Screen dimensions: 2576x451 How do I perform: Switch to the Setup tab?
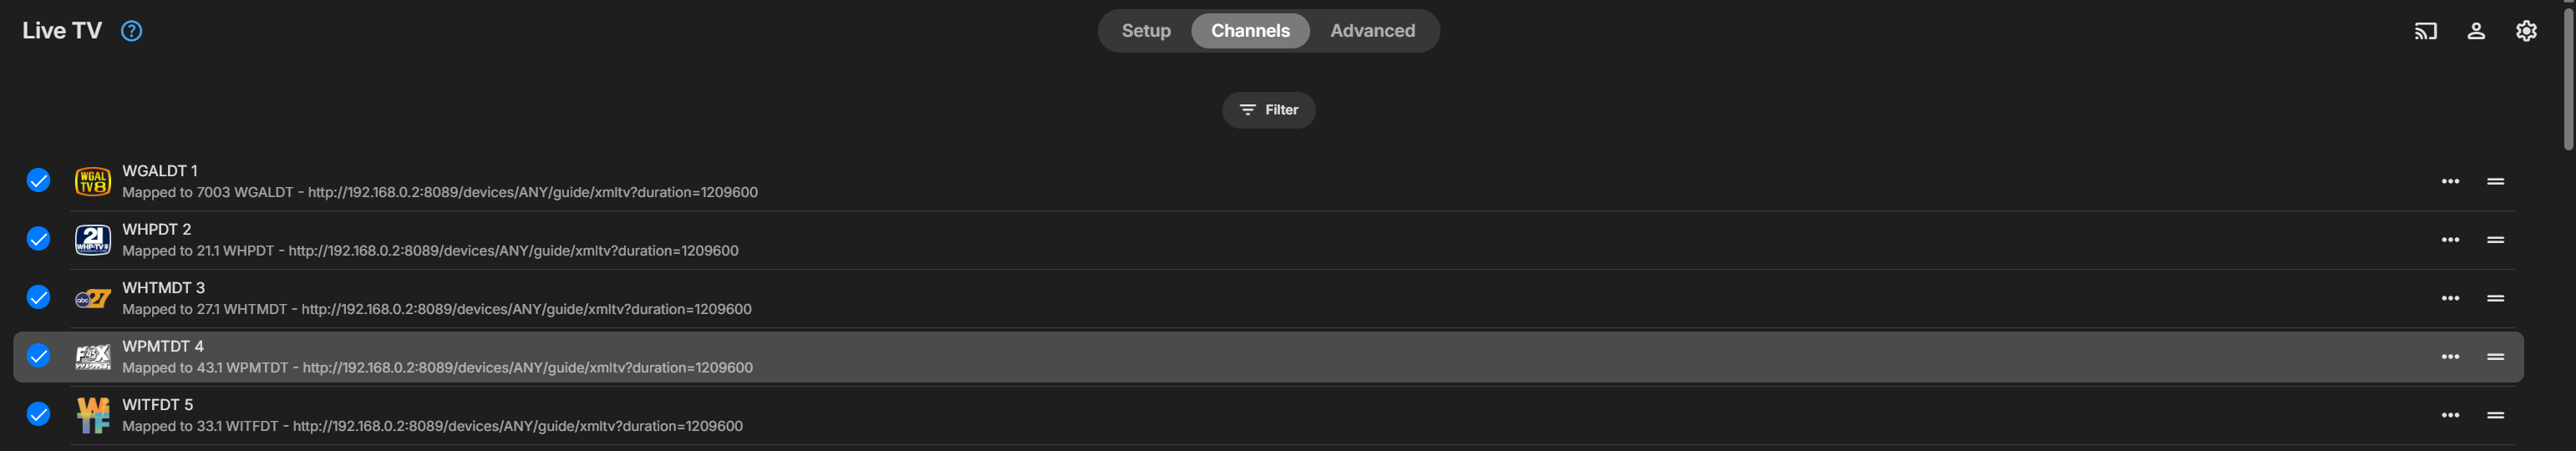(1145, 31)
